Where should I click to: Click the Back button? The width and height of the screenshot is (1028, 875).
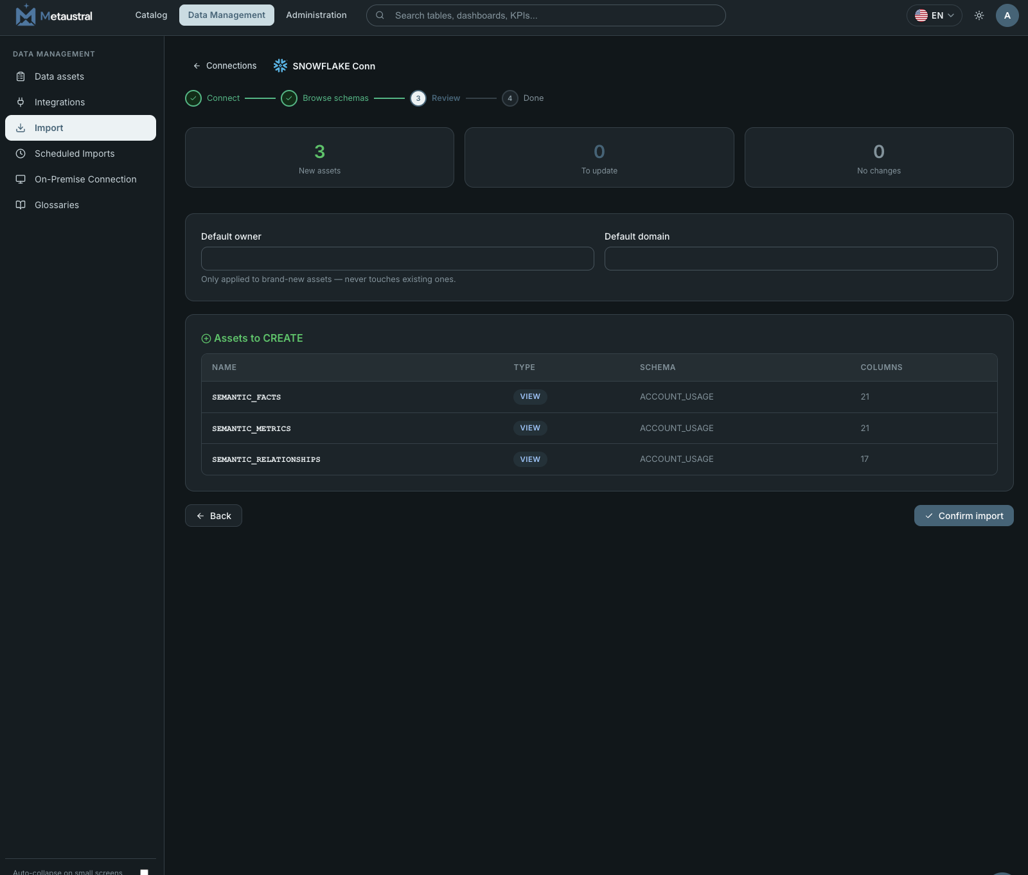point(213,516)
